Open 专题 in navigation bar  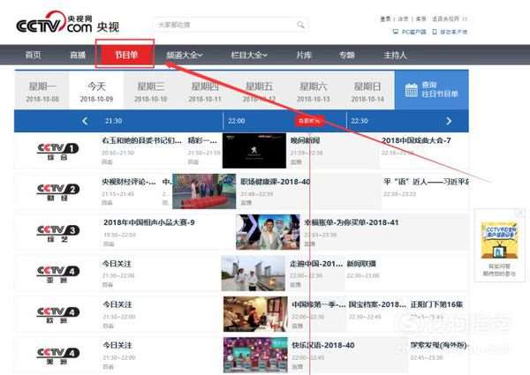click(347, 55)
